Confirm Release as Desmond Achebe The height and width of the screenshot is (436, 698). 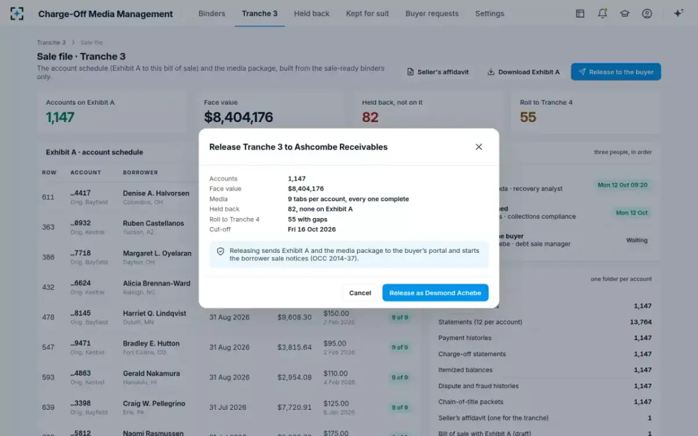pos(435,293)
